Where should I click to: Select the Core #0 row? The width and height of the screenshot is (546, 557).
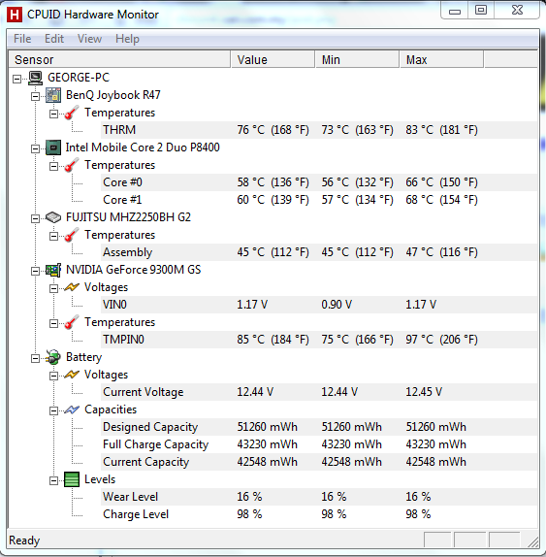[319, 182]
